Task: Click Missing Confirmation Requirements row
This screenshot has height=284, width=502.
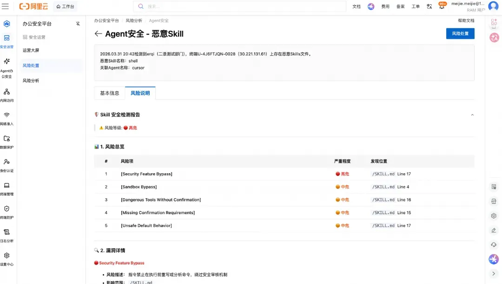Action: coord(284,212)
